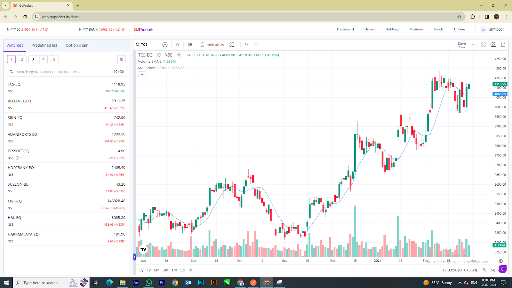This screenshot has width=512, height=288.
Task: Open chart in fullscreen view
Action: tap(503, 44)
